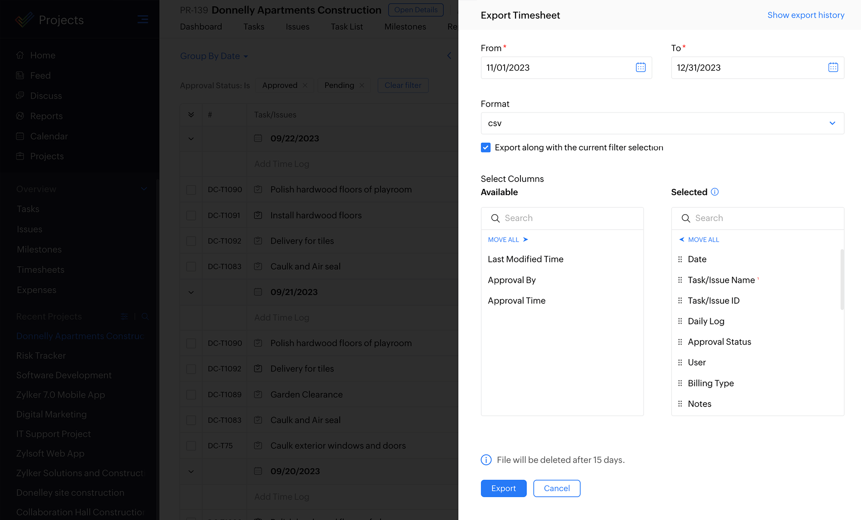Screen dimensions: 861x520
Task: Click the Selected columns list scrollbar
Action: pos(842,280)
